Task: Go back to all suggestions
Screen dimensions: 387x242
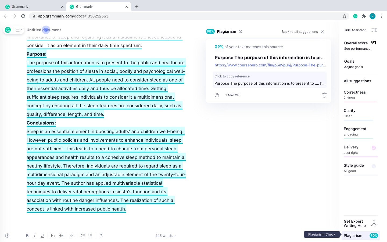Action: 299,32
